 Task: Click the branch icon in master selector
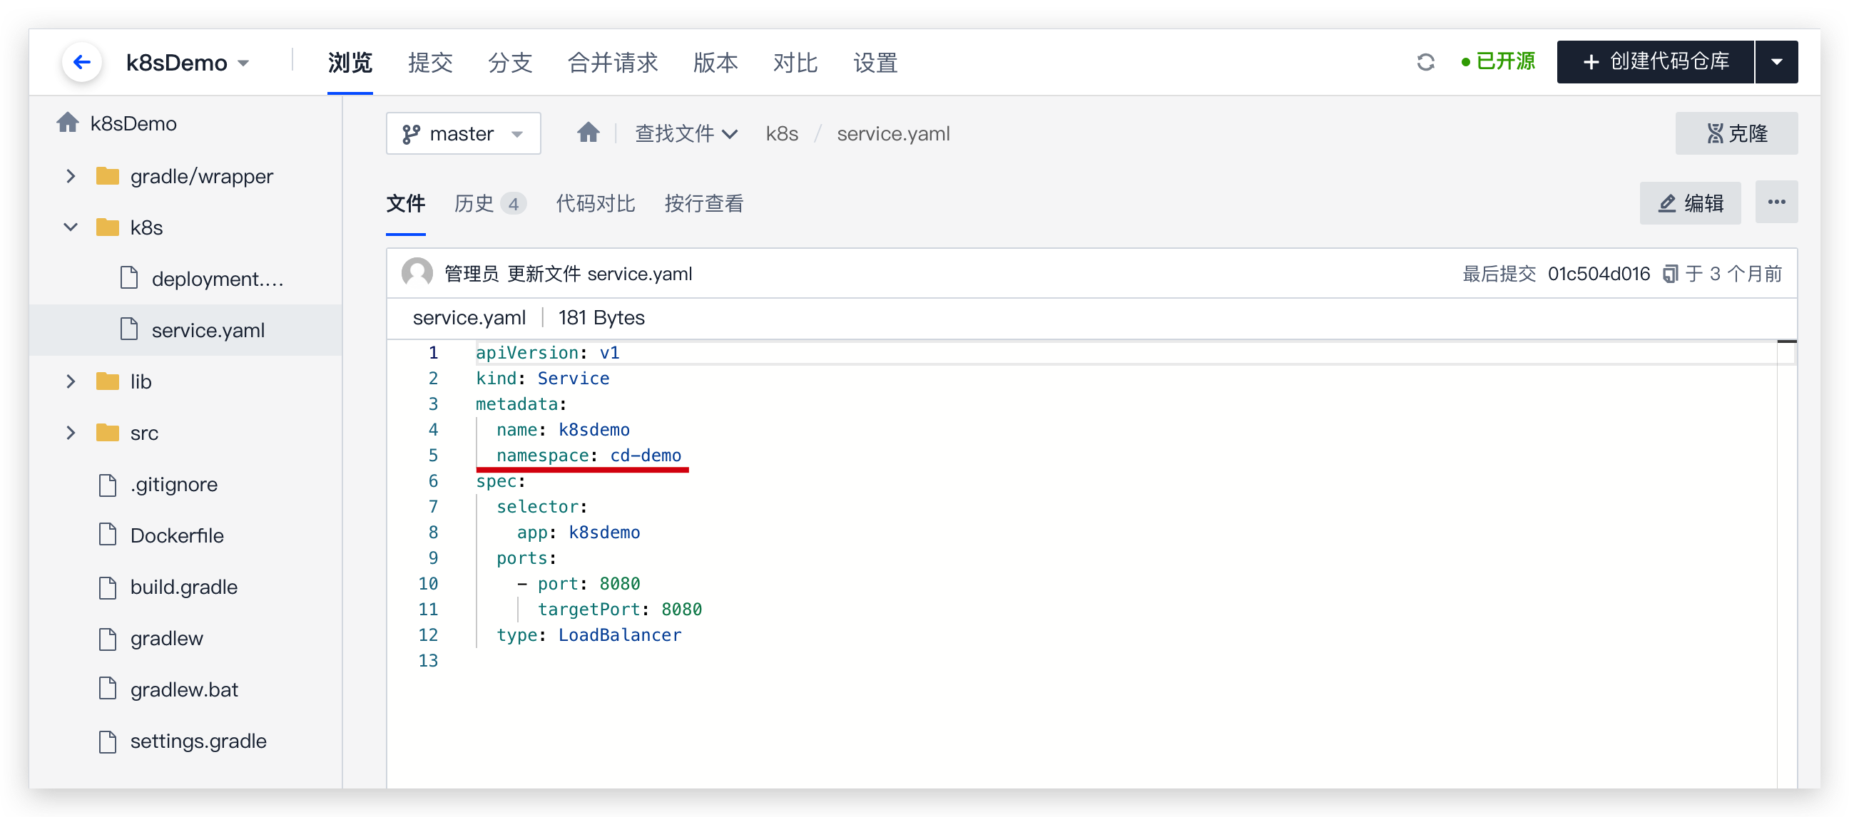(412, 133)
